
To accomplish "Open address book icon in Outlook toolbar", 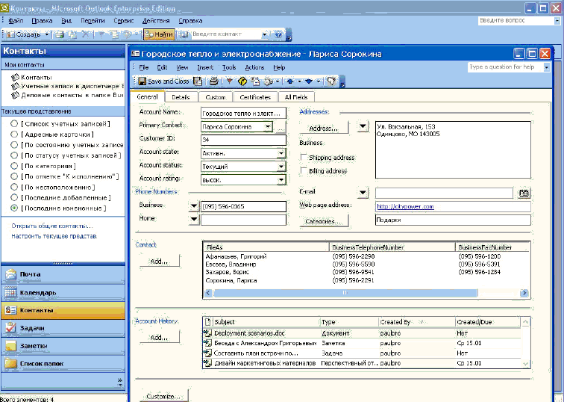I will (184, 34).
